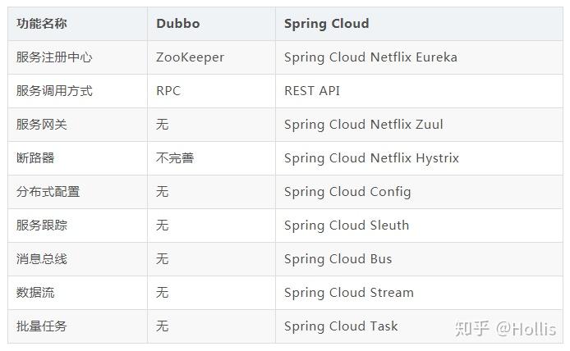Click the 服务调用方式 row label

[x=54, y=91]
